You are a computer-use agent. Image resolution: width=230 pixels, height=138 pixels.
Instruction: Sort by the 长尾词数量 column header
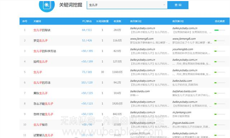click(x=102, y=21)
